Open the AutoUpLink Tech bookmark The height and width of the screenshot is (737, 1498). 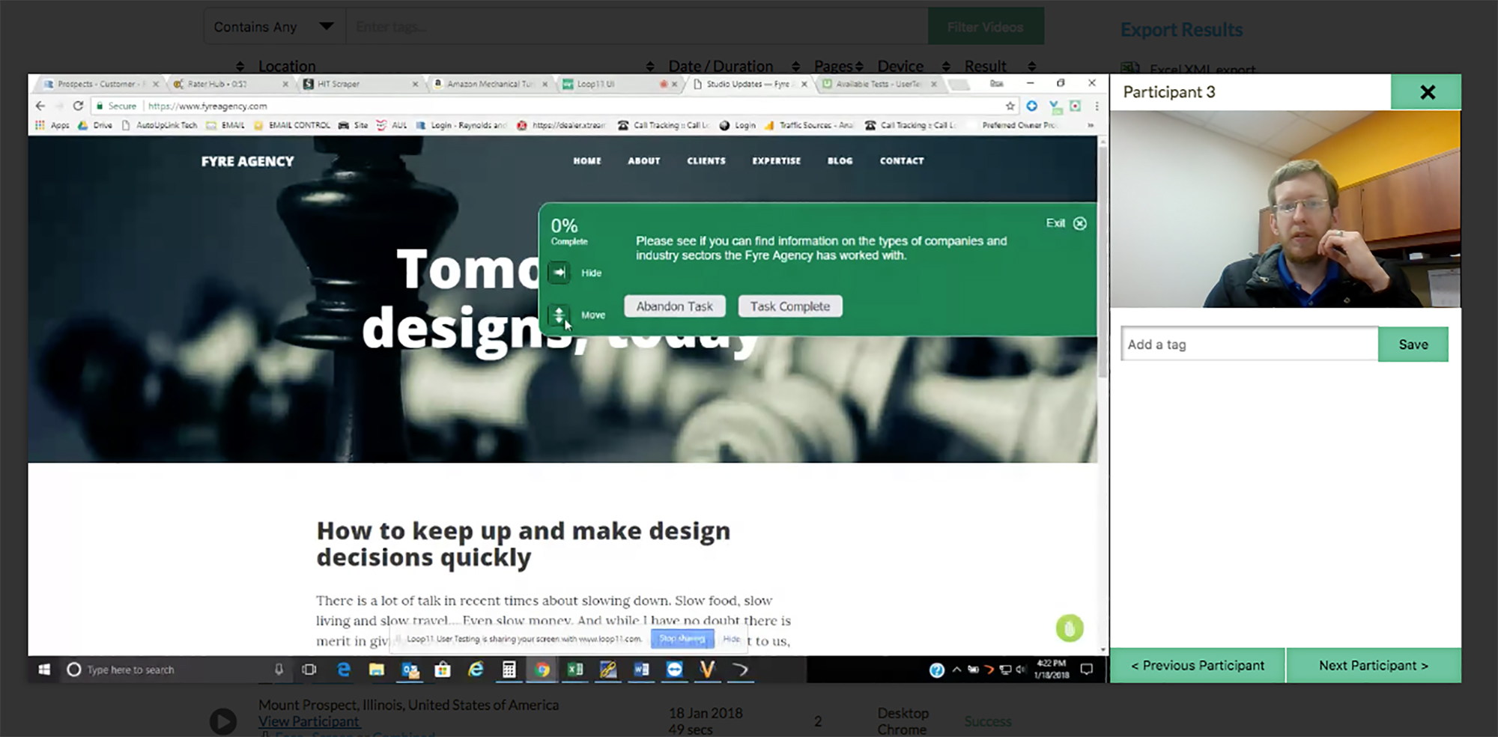pyautogui.click(x=160, y=125)
